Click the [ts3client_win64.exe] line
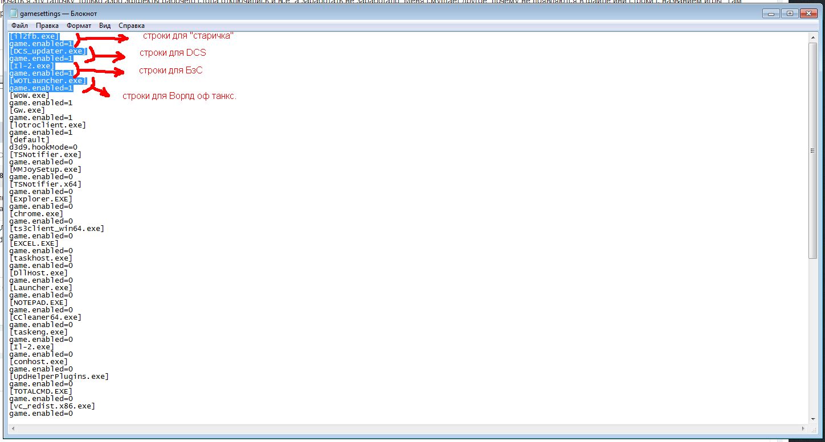The height and width of the screenshot is (442, 825). point(57,228)
